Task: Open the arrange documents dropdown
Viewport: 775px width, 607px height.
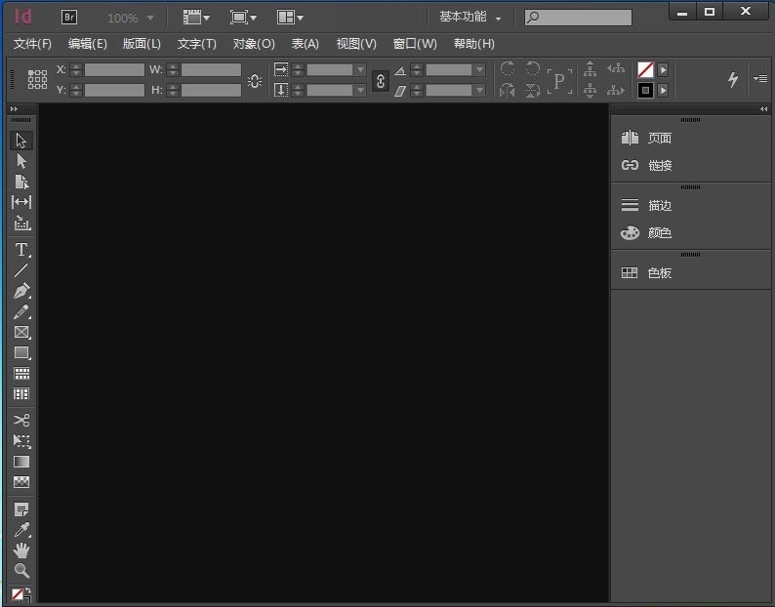Action: click(x=290, y=18)
